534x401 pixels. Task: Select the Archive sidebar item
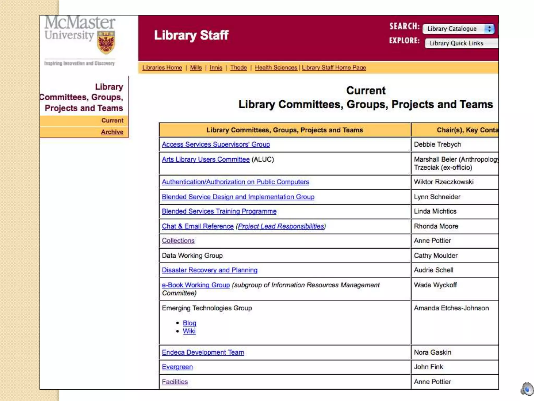click(x=112, y=132)
